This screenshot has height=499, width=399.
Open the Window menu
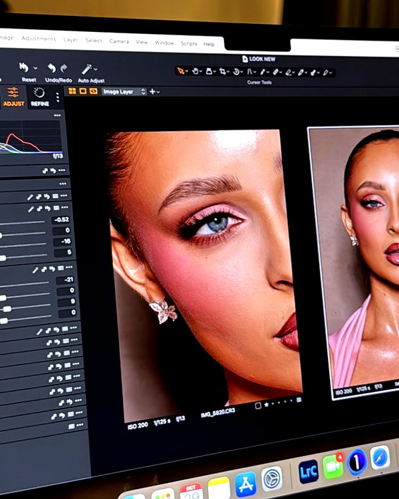click(x=164, y=43)
